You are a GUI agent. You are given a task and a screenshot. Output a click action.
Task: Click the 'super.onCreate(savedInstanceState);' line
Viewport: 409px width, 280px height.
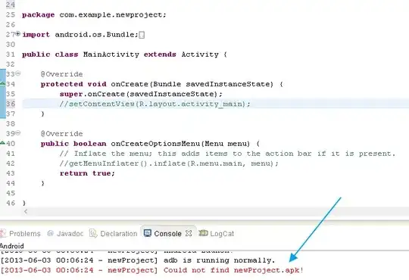(141, 94)
